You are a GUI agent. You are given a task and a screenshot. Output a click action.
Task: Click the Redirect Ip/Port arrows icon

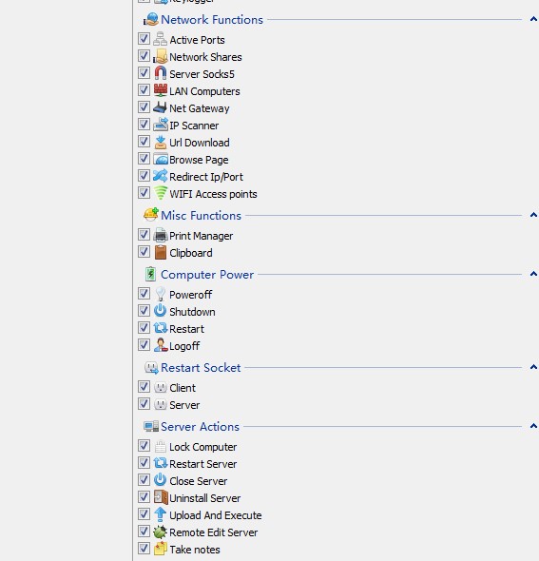point(160,176)
